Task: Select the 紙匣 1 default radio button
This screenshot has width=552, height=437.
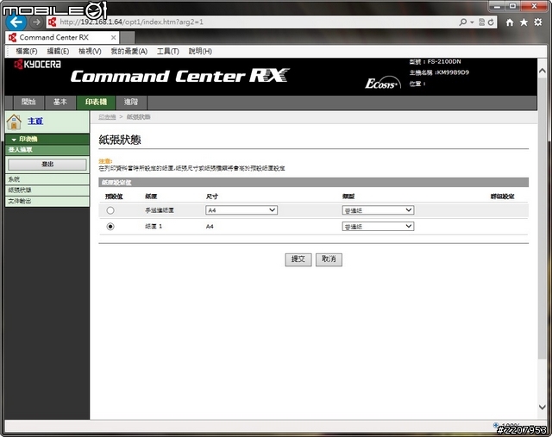Action: pos(110,227)
